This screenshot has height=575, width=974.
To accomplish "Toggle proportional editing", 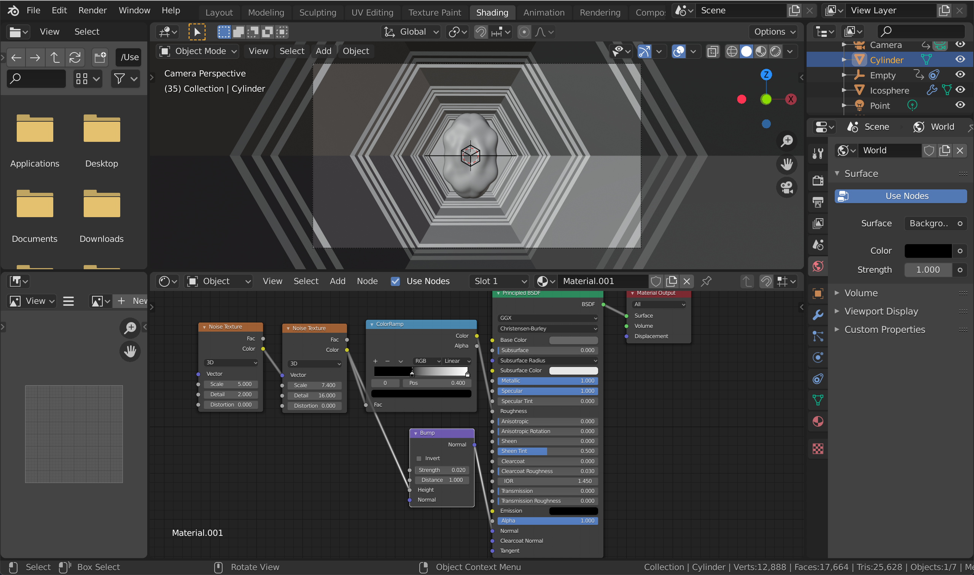I will (524, 32).
